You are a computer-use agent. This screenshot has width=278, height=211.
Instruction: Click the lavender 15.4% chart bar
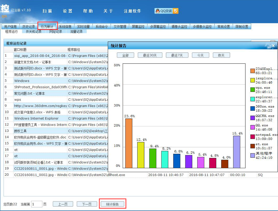coord(237,152)
